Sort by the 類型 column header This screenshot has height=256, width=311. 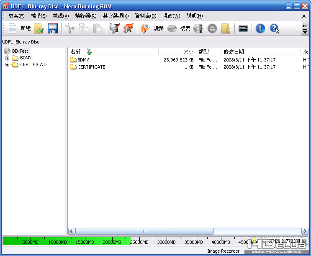208,52
